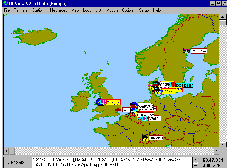227x168 pixels.
Task: Open the Map menu
Action: click(75, 10)
